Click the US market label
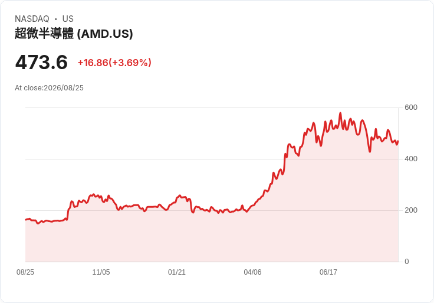 pyautogui.click(x=68, y=19)
